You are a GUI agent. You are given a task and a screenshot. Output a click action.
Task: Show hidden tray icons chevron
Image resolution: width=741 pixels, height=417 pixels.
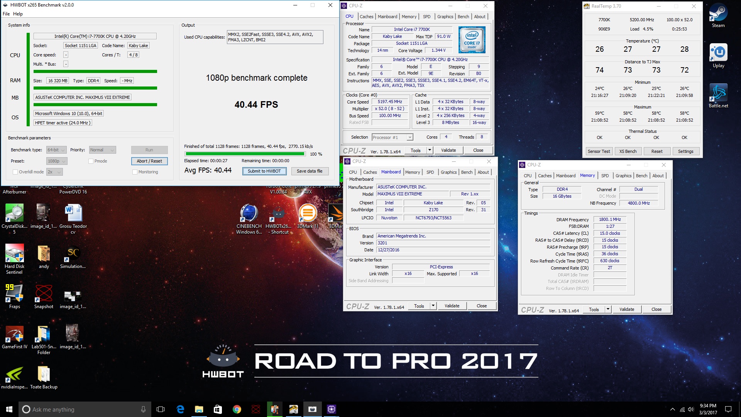(673, 409)
